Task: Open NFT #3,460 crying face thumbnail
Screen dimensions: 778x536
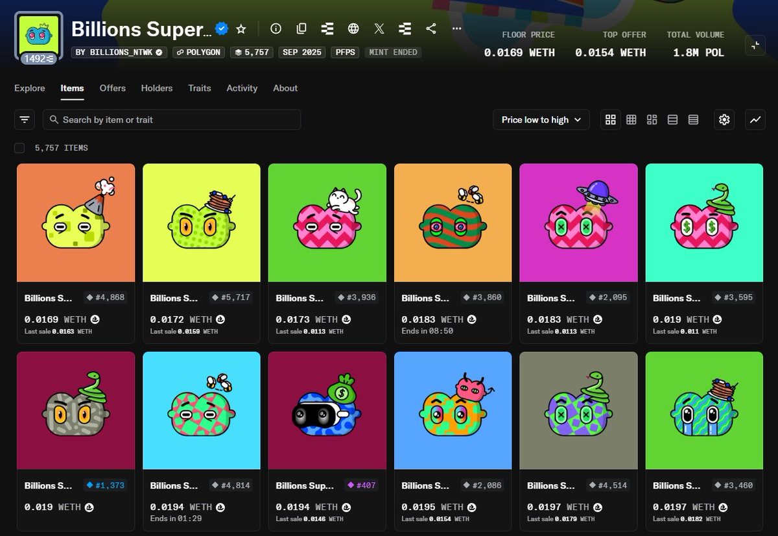Action: click(x=705, y=411)
